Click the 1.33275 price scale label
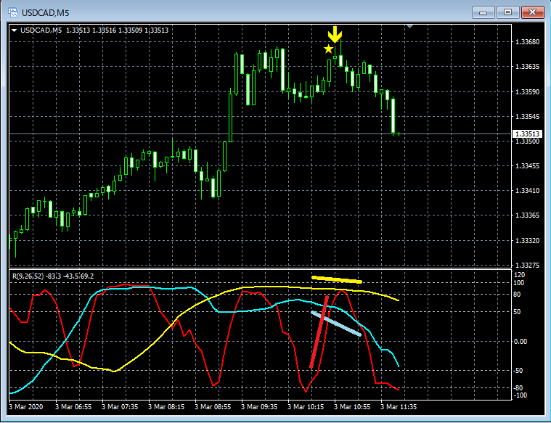Screen dimensions: 551x423 tap(527, 266)
